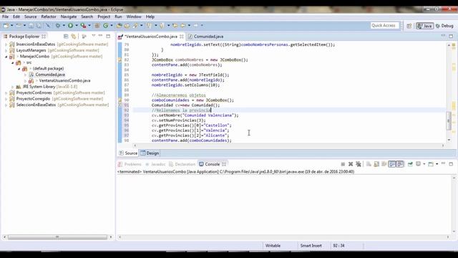
Task: Open the Display Selected Console dropdown arrow
Action: point(424,164)
